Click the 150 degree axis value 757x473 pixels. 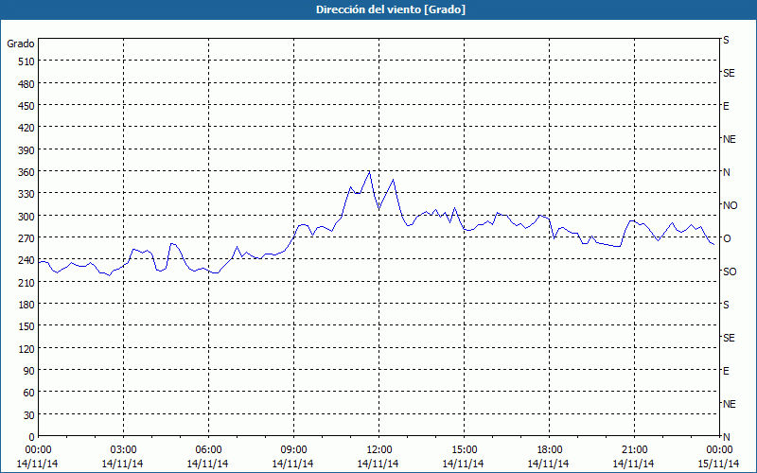tap(26, 326)
